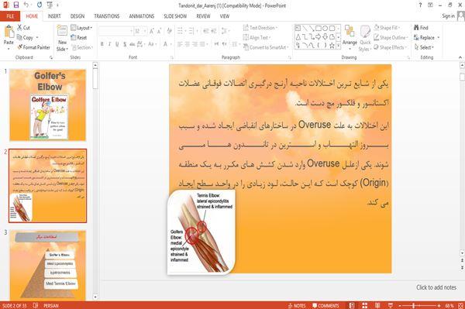Image resolution: width=465 pixels, height=309 pixels.
Task: Open the Shape Outline dropdown
Action: click(391, 38)
